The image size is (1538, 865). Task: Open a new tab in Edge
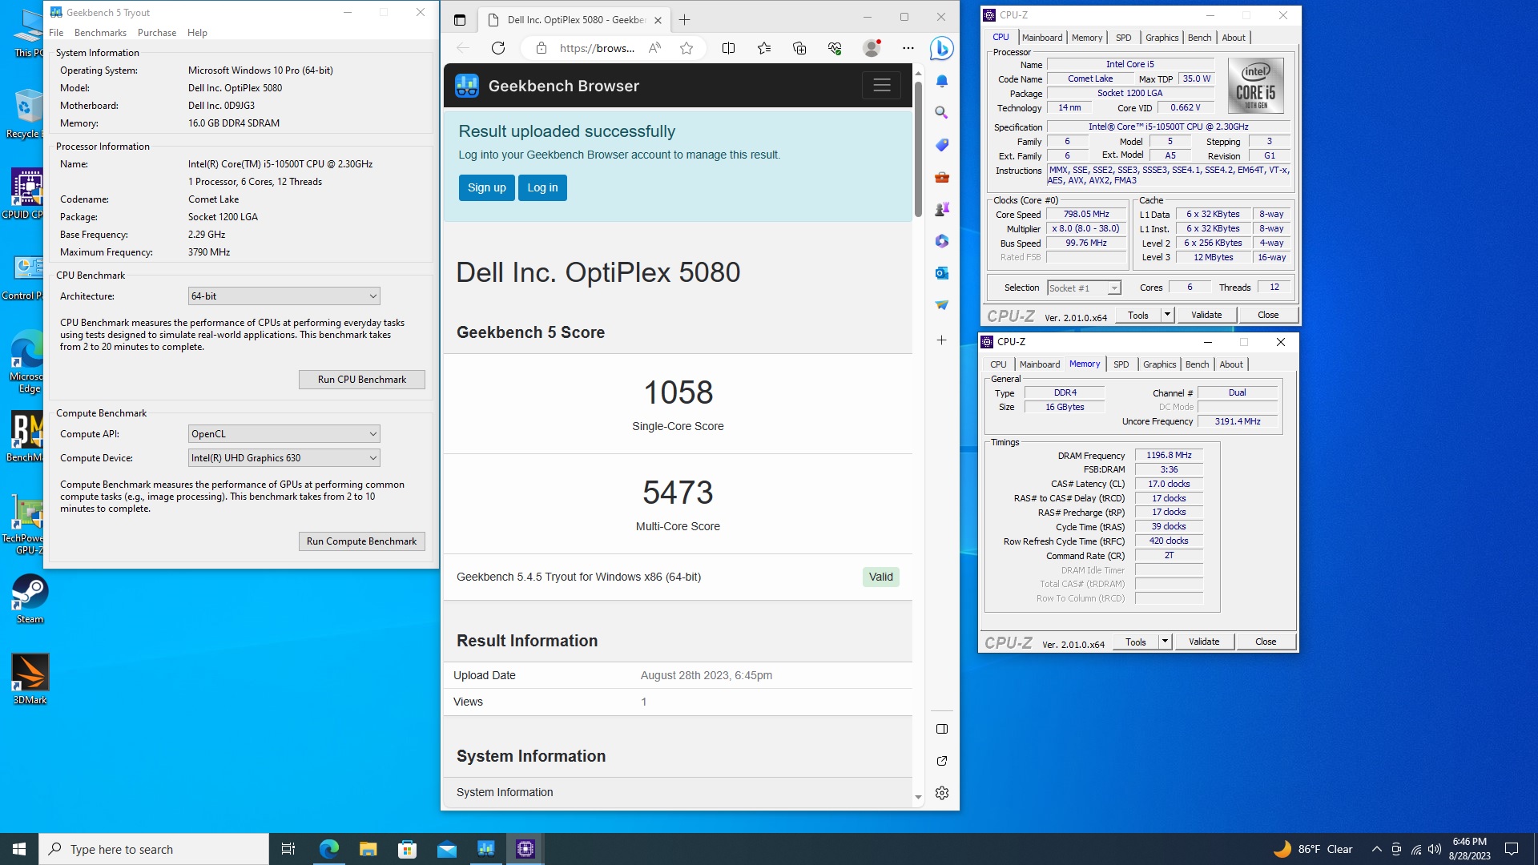(x=684, y=20)
